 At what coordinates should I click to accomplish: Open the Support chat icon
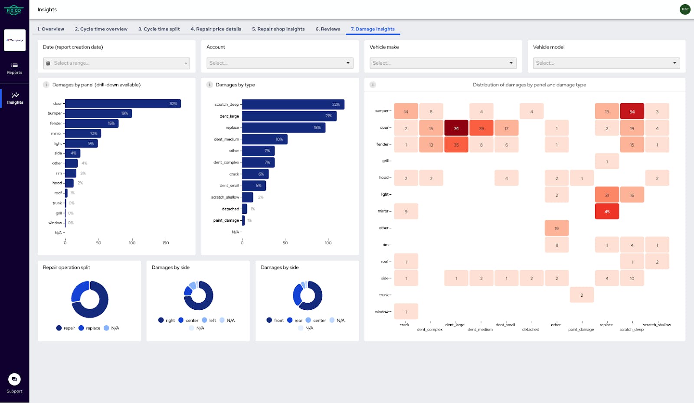click(14, 380)
